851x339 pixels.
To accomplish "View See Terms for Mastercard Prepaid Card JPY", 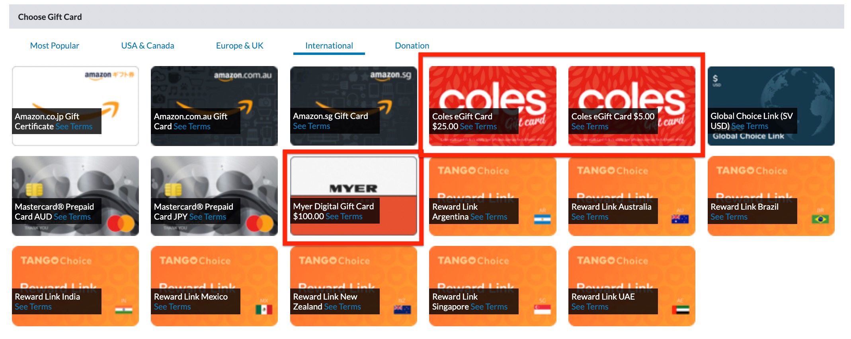I will [x=208, y=217].
